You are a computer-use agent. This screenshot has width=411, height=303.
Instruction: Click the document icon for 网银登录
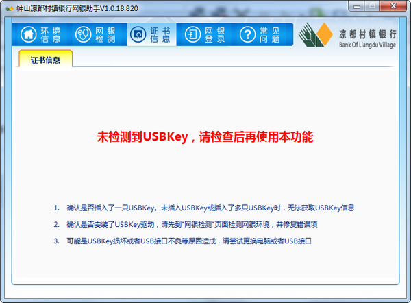(x=192, y=35)
